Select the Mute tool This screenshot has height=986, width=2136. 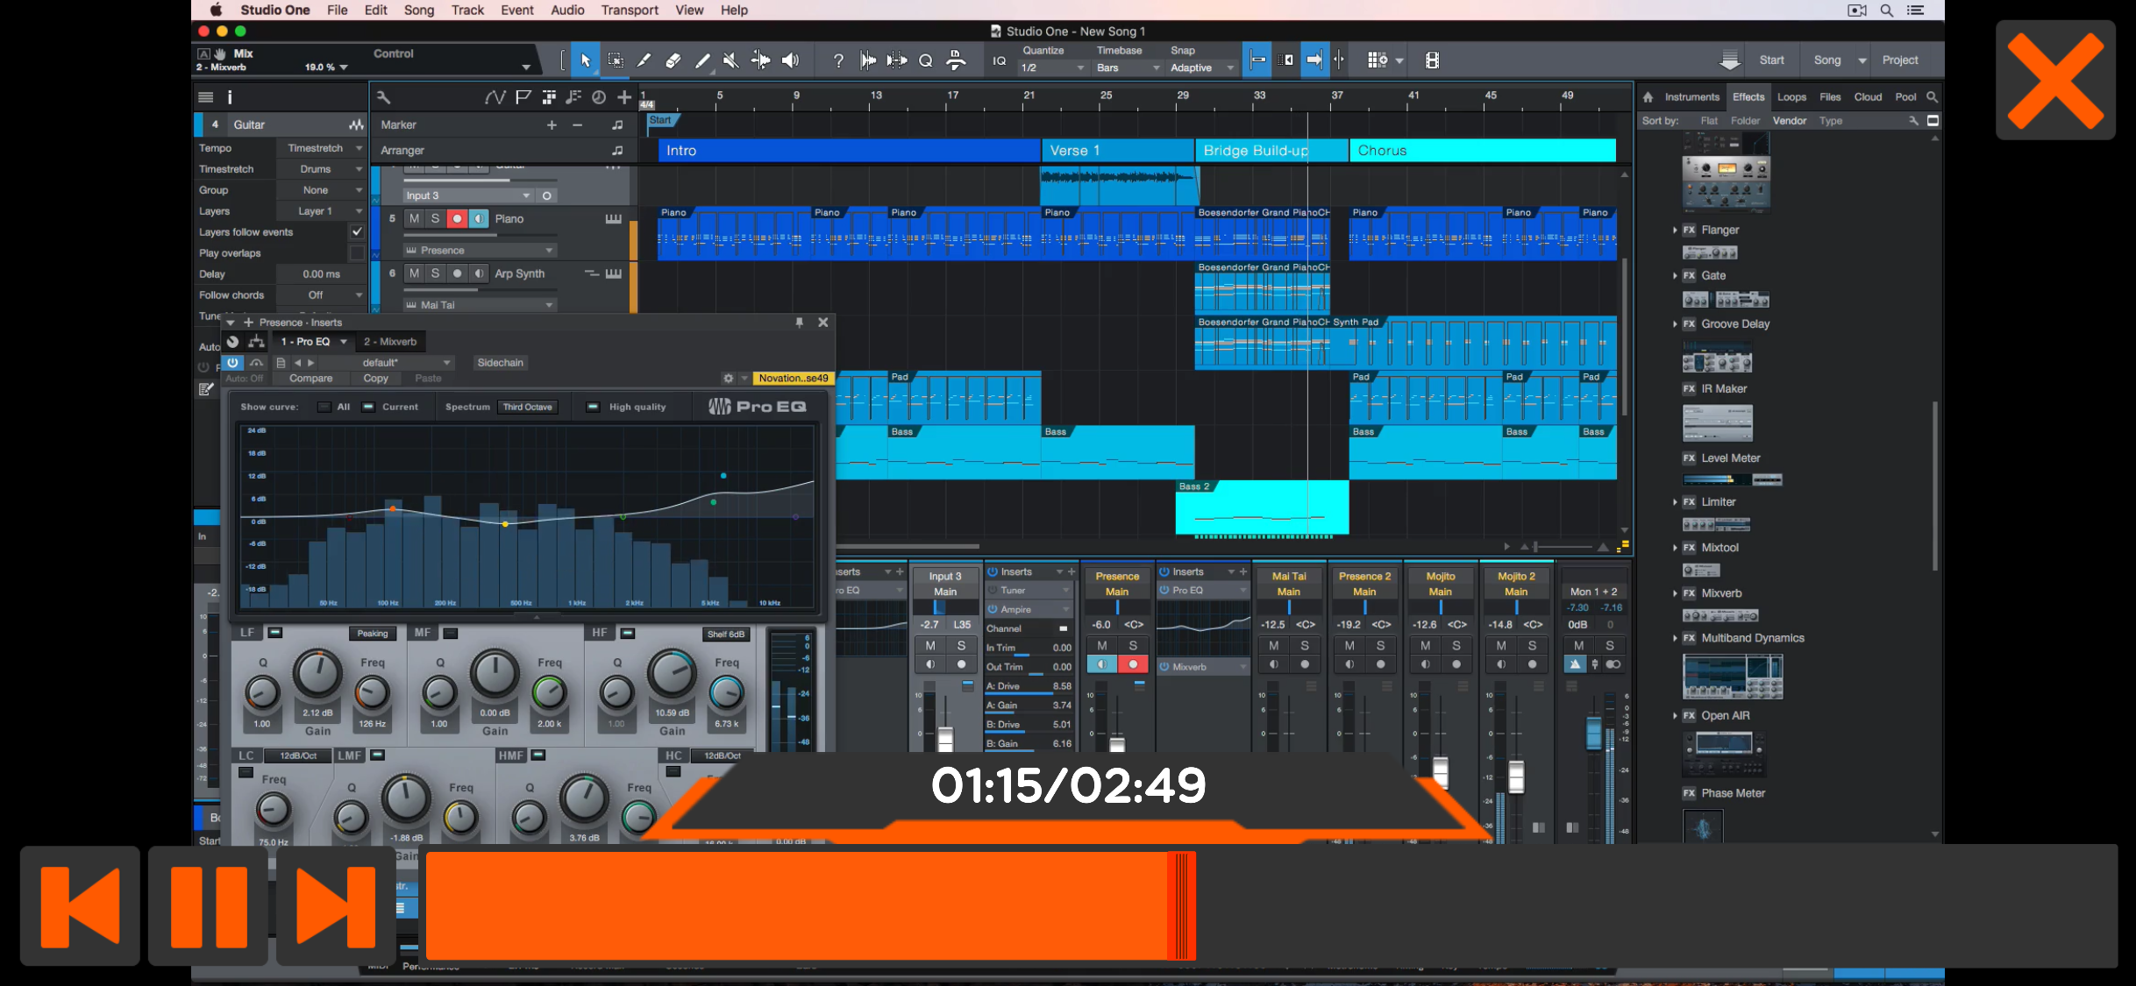(x=730, y=60)
